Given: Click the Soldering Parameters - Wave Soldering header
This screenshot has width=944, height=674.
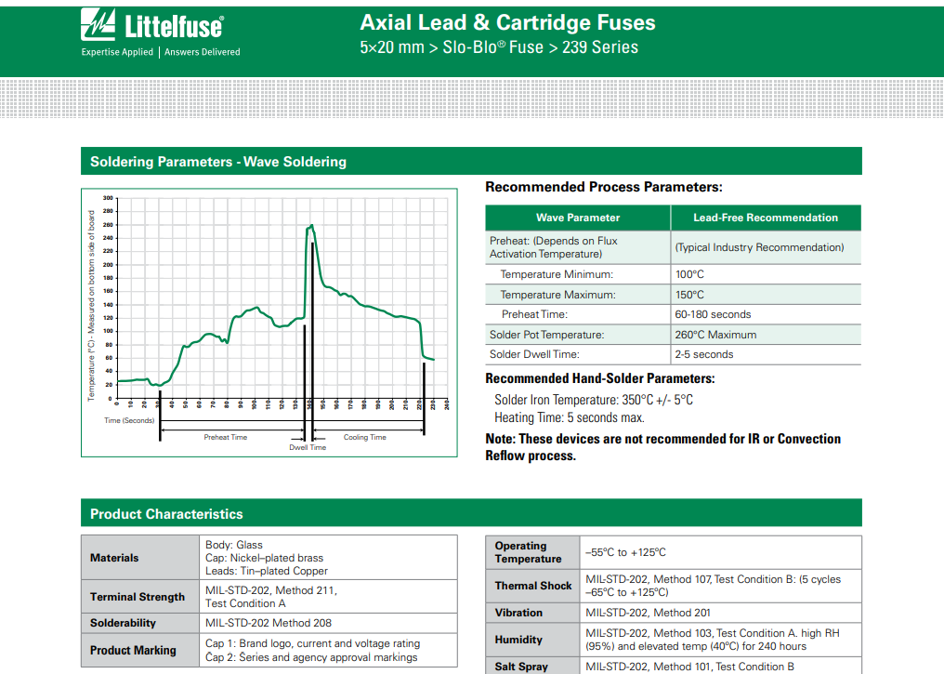Looking at the screenshot, I should click(x=218, y=162).
